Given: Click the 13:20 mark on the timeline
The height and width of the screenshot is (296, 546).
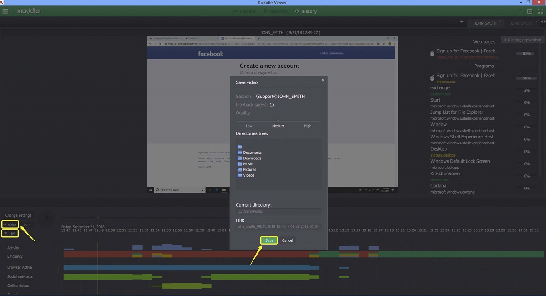Looking at the screenshot, I should click(411, 230).
